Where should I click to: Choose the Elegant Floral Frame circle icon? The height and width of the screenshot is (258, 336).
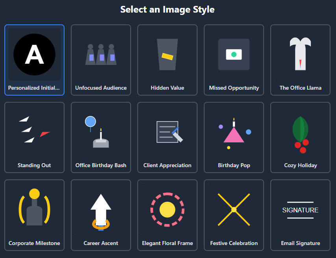[167, 210]
